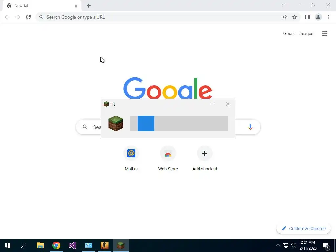Click the Chrome address bar

[x=158, y=17]
